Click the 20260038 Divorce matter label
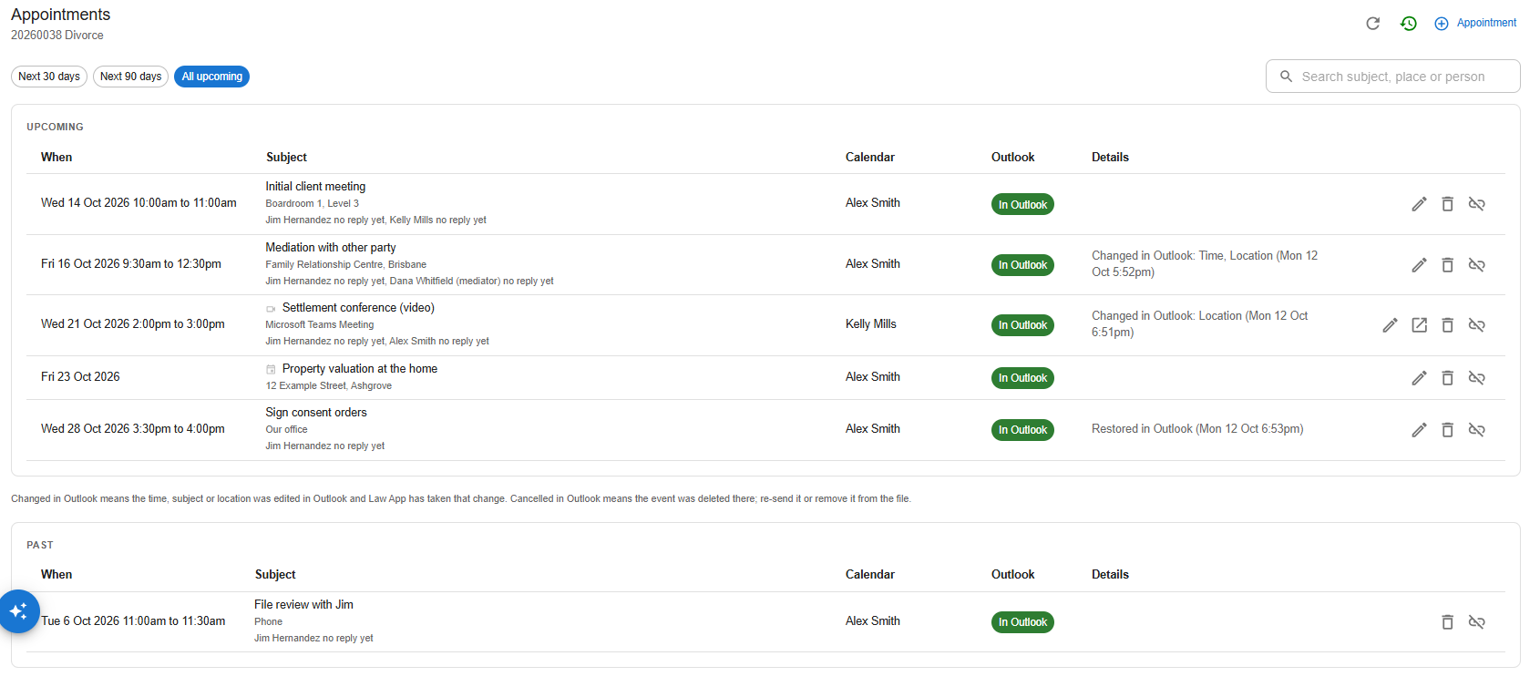 point(57,36)
